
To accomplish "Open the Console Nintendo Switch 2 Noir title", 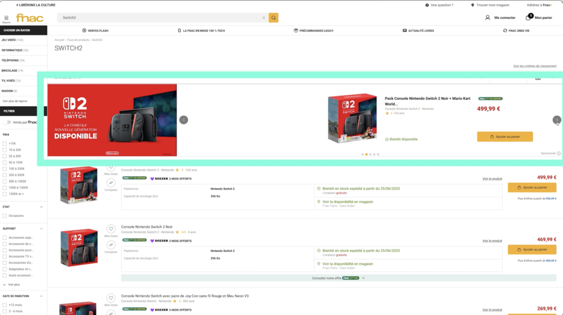I will pos(147,227).
